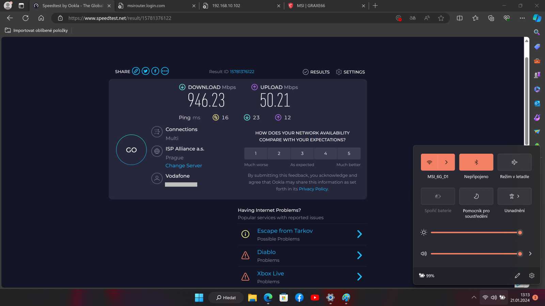Screen dimensions: 545x306
Task: Rate network availability 1 Much worse
Action: pos(256,153)
